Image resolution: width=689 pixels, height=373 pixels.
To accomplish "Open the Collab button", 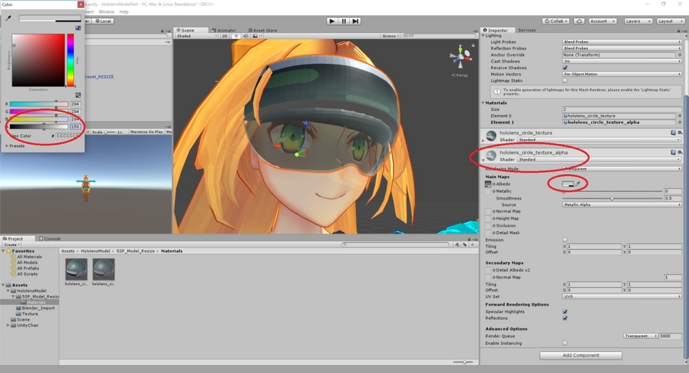I will click(x=556, y=21).
